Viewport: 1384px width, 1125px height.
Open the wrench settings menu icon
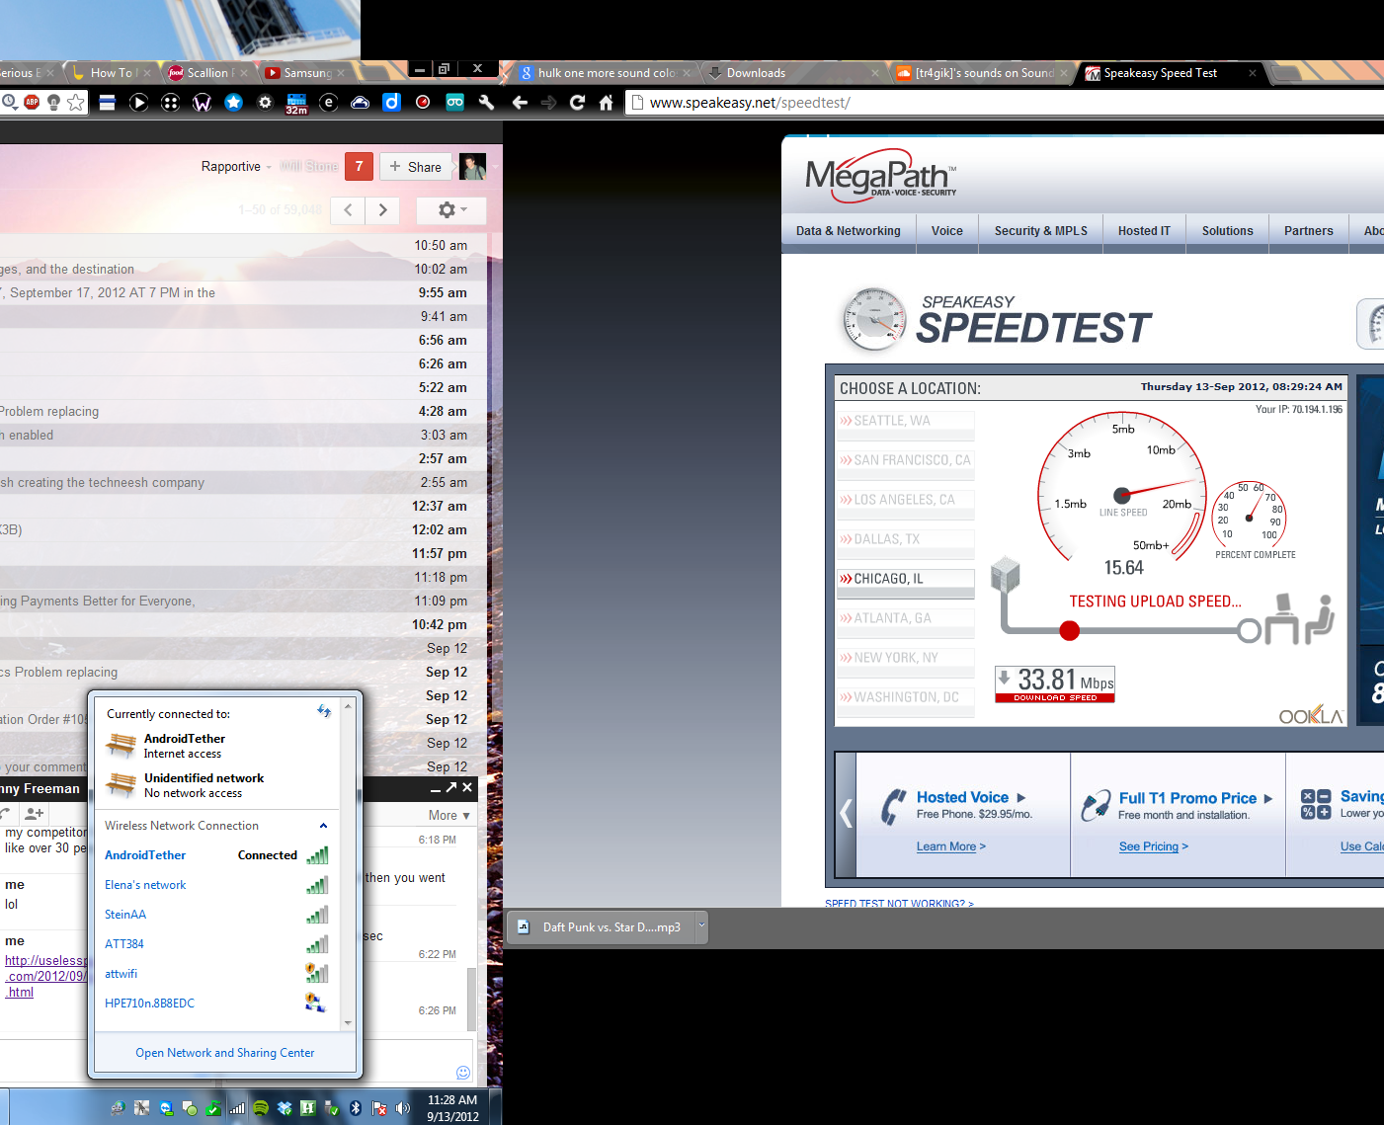(x=486, y=102)
